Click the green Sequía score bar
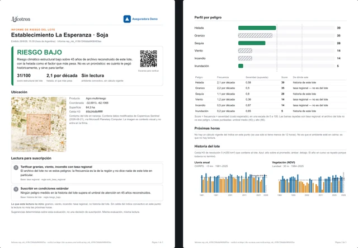Viewport: 358px width, 248px height. coord(252,43)
